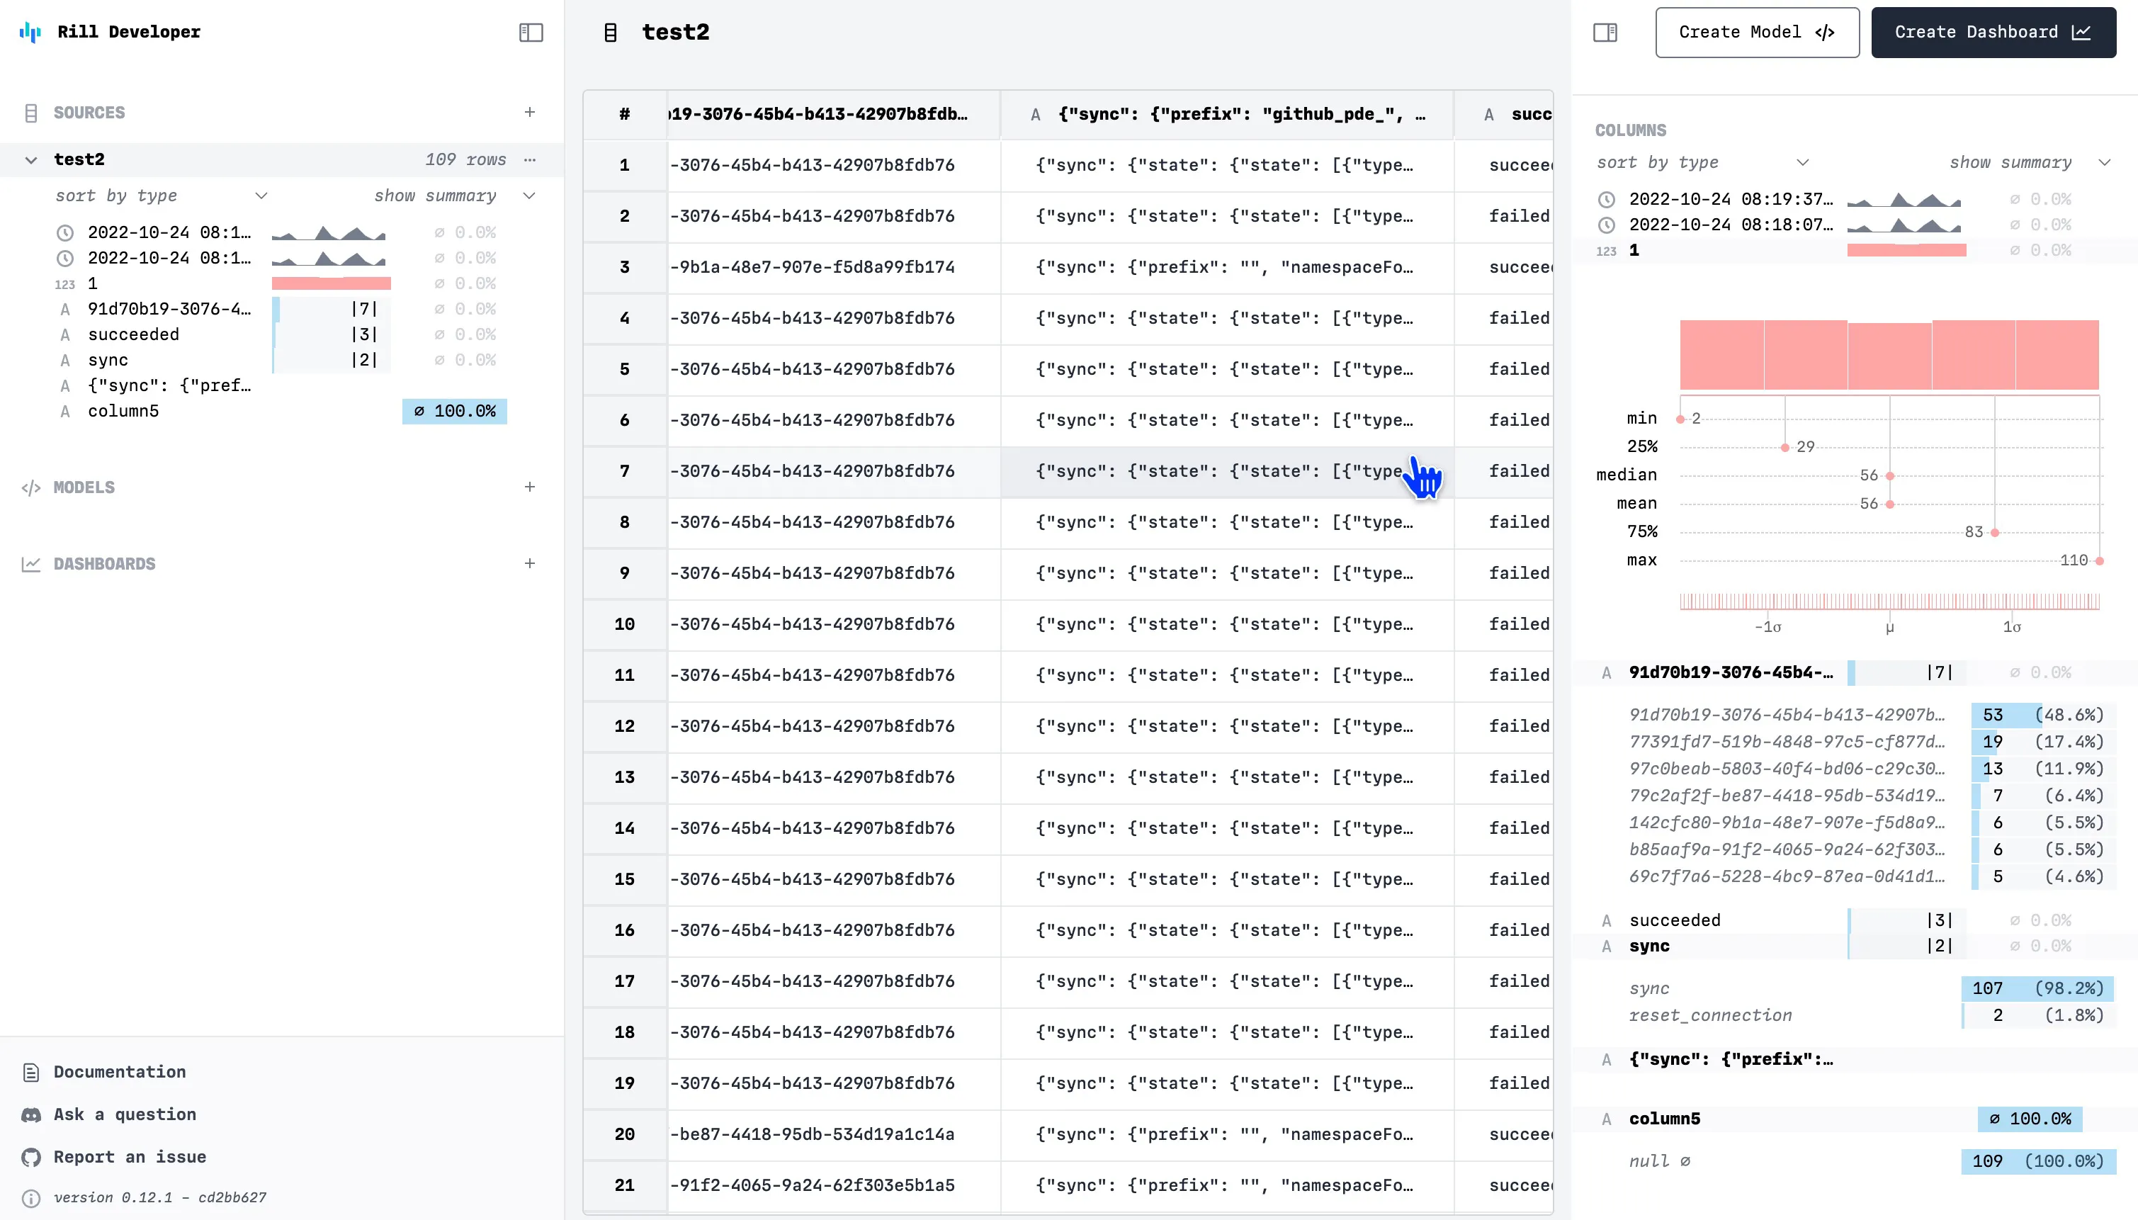Click the Report an issue GitHub icon
Screen dimensions: 2138x1220
click(x=31, y=1157)
